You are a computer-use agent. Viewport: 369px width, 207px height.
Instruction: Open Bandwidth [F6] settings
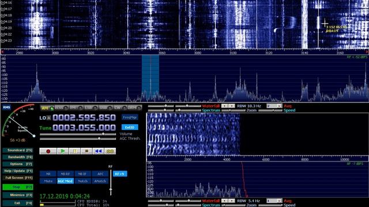click(18, 157)
